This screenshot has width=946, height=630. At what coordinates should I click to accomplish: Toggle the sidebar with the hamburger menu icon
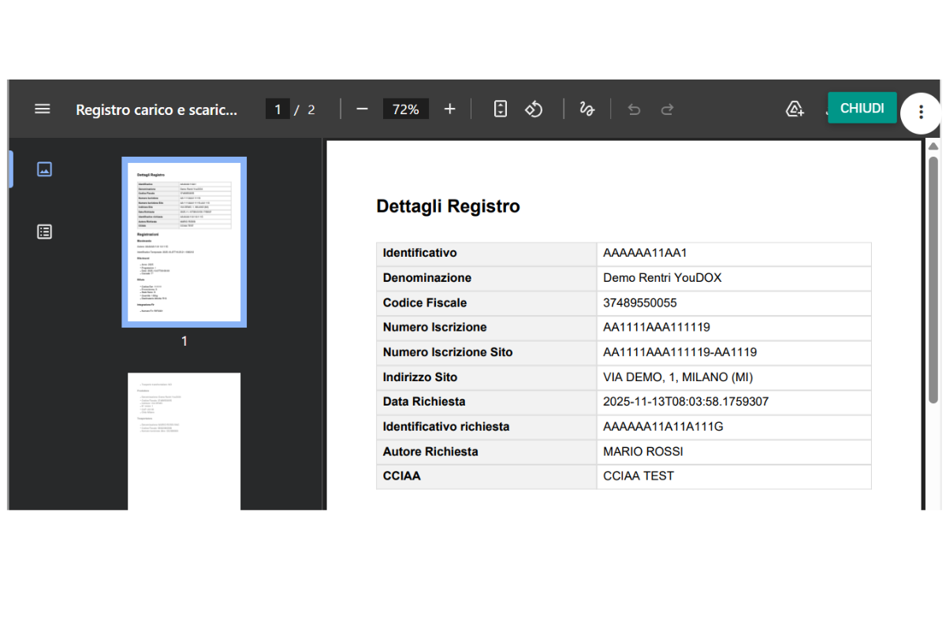coord(43,109)
